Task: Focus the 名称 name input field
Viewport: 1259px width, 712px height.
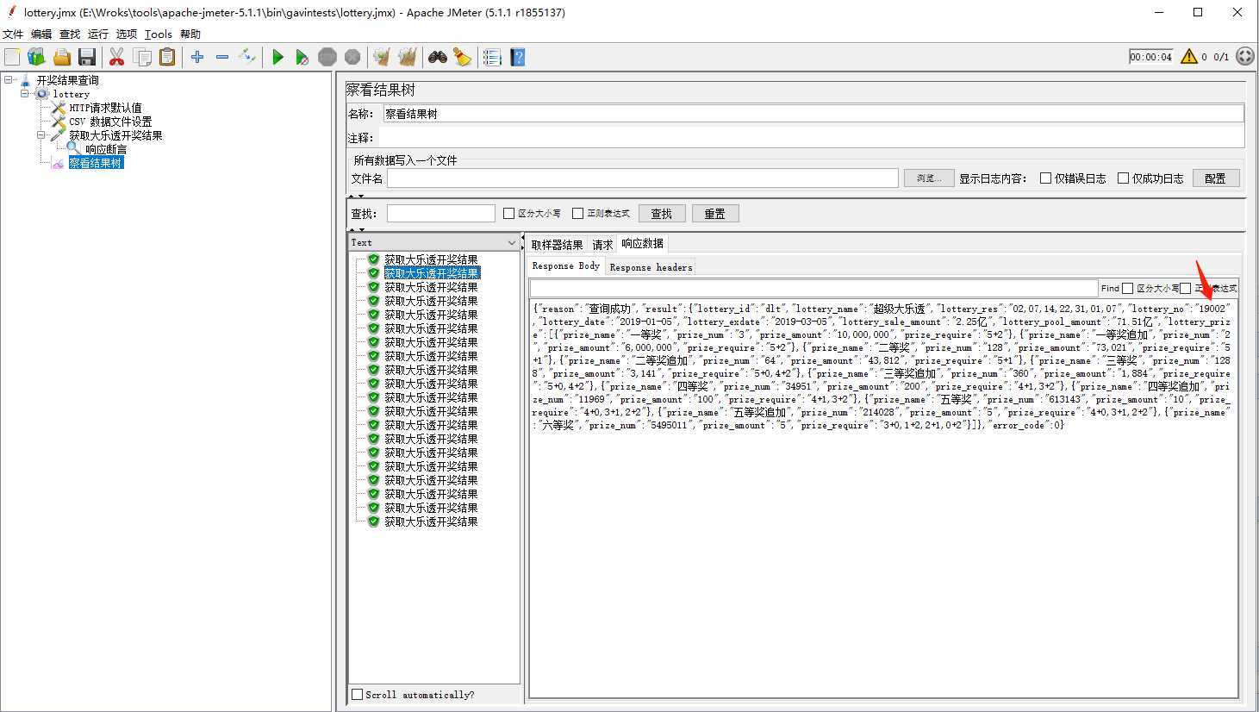Action: point(813,114)
